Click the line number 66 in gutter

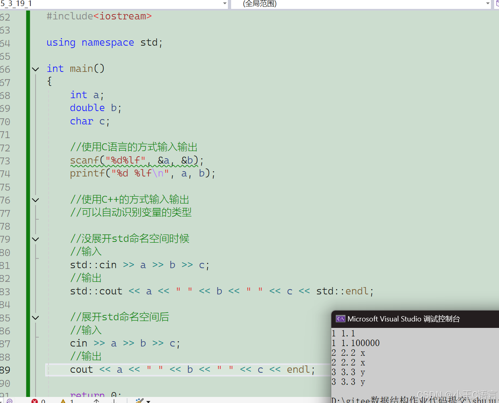click(x=5, y=69)
